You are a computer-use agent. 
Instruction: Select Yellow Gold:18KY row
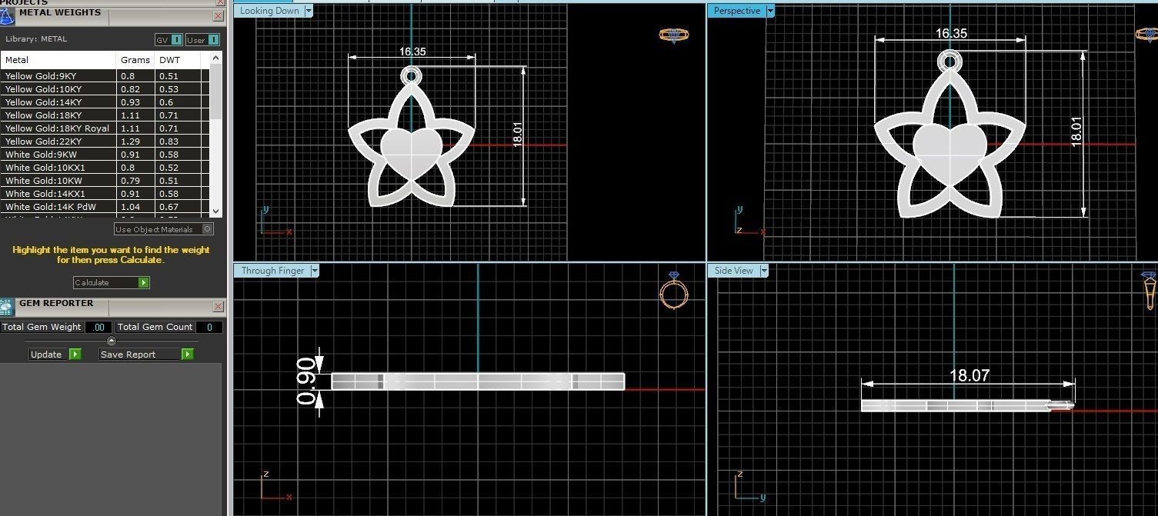(x=105, y=115)
